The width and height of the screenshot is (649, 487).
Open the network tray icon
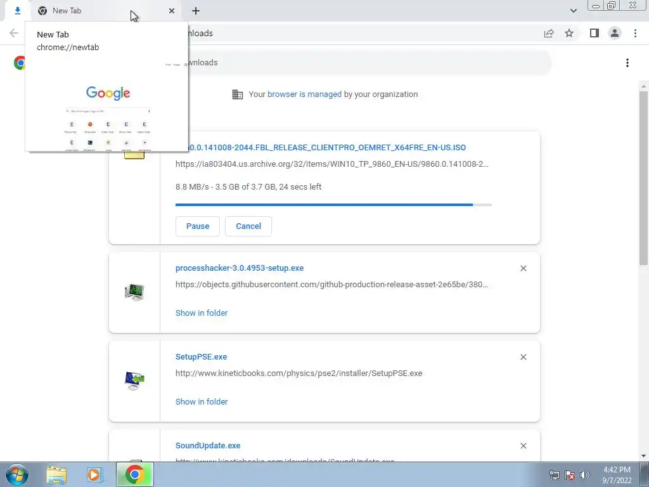pyautogui.click(x=554, y=475)
